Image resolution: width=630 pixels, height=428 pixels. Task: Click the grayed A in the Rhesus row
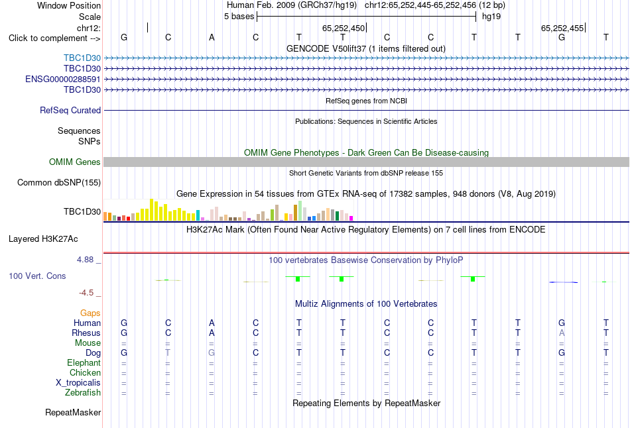click(x=562, y=333)
